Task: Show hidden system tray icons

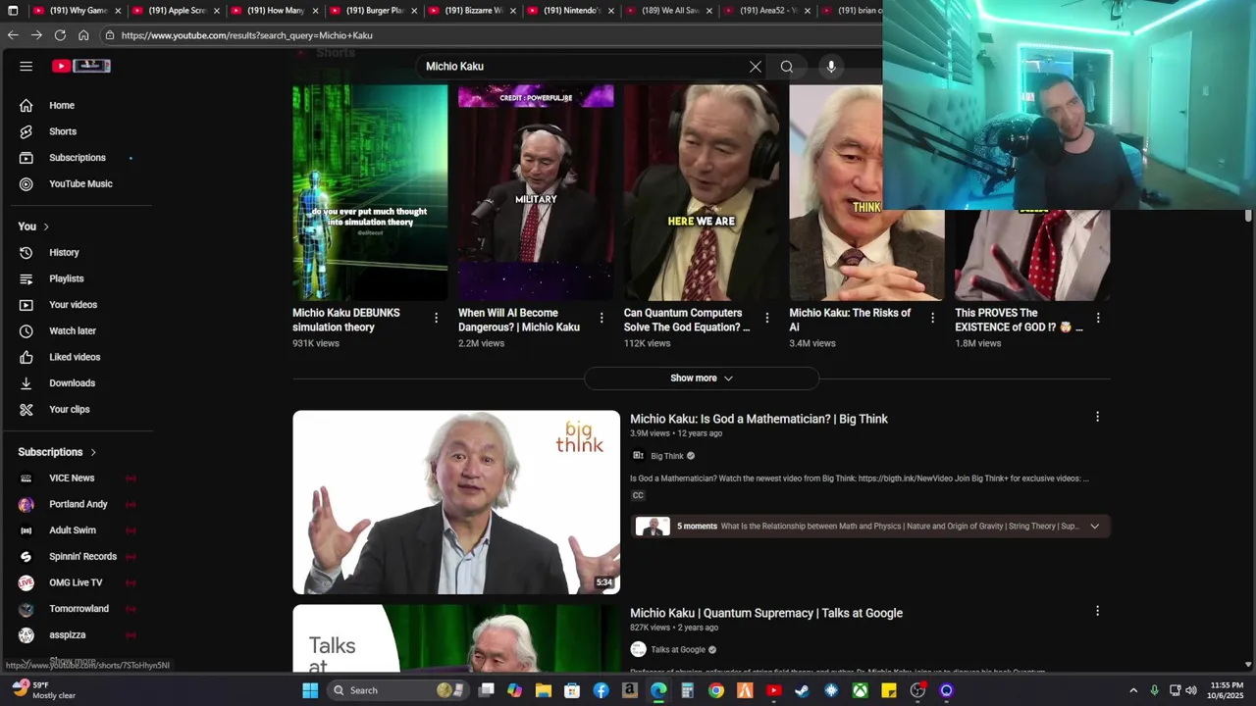Action: 1133,690
